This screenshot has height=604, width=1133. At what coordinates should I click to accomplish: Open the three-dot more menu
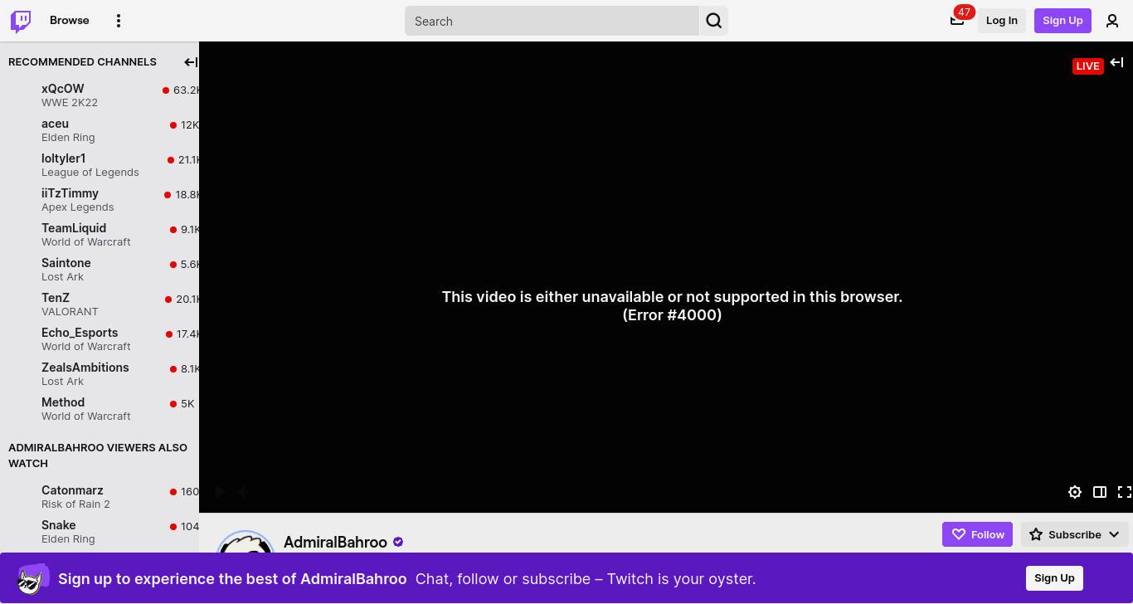point(119,21)
